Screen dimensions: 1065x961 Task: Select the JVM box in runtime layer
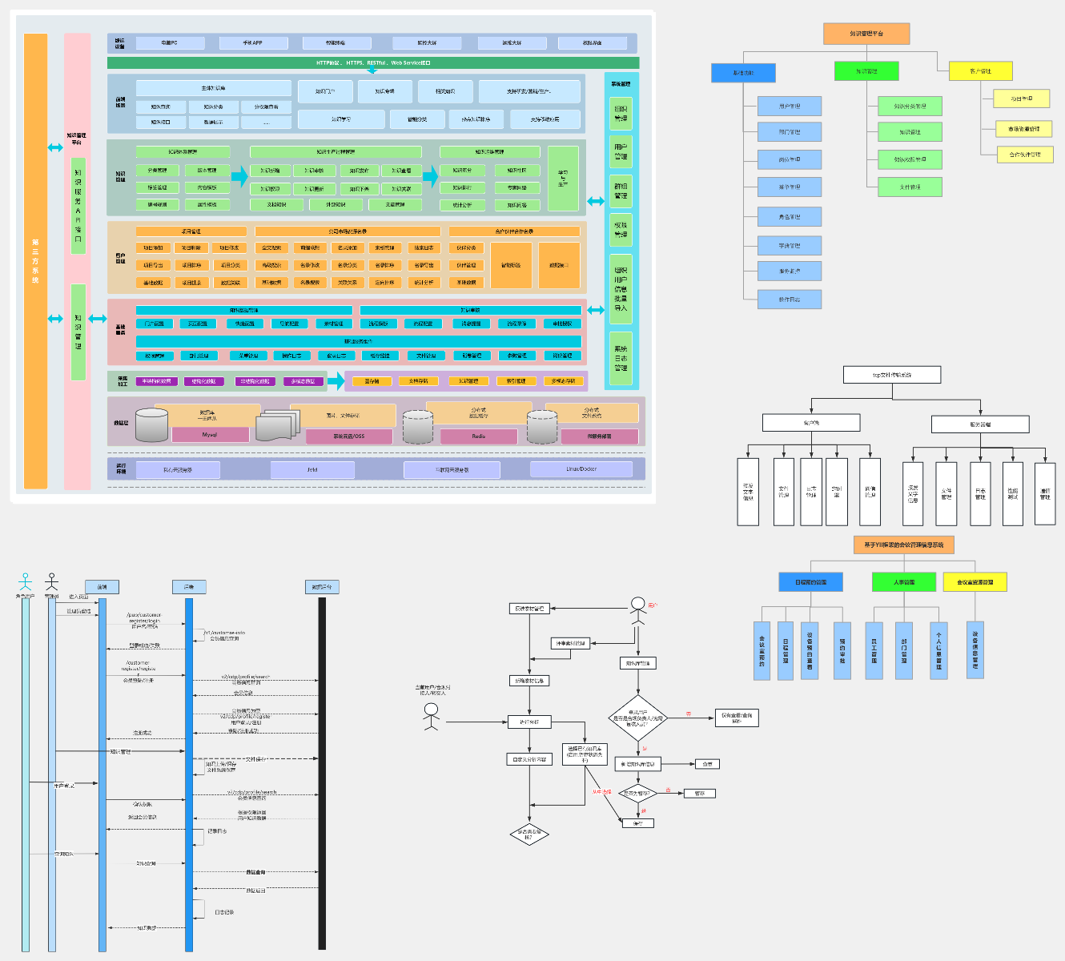point(312,470)
